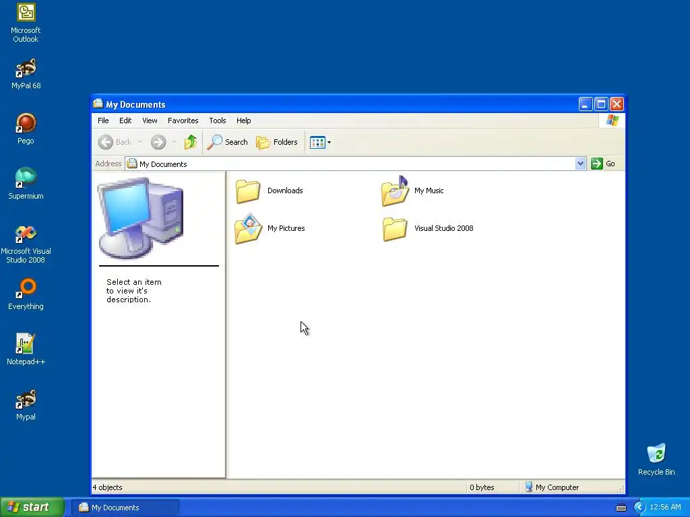Click the Windows flag logo in menu bar
This screenshot has width=690, height=517.
(612, 120)
